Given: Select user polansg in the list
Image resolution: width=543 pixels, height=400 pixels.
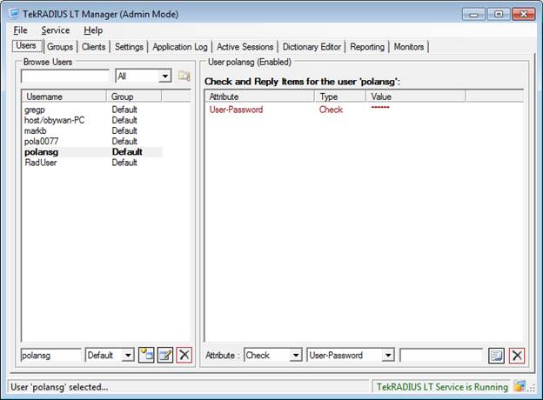Looking at the screenshot, I should [91, 152].
